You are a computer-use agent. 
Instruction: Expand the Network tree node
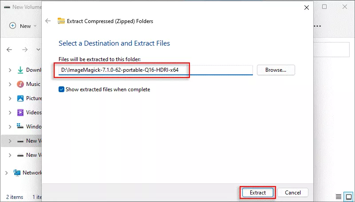pyautogui.click(x=7, y=173)
